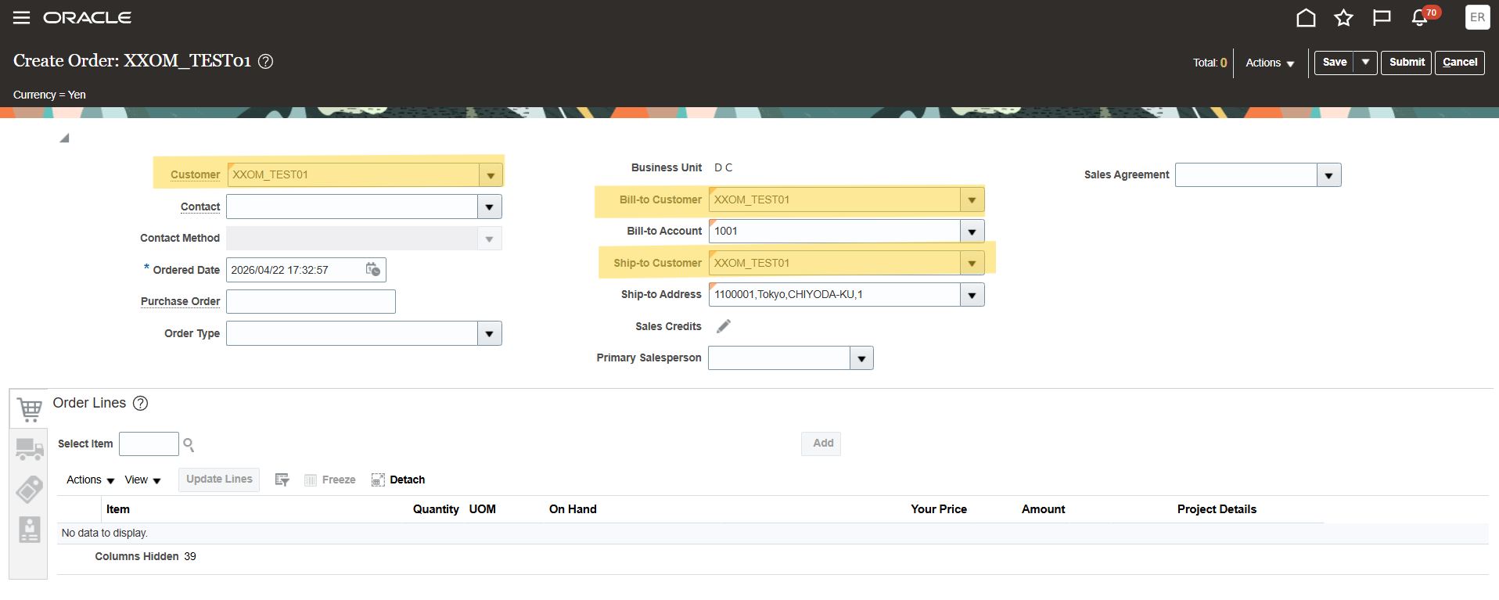Focus the Purchase Order input field
This screenshot has height=600, width=1499.
311,301
